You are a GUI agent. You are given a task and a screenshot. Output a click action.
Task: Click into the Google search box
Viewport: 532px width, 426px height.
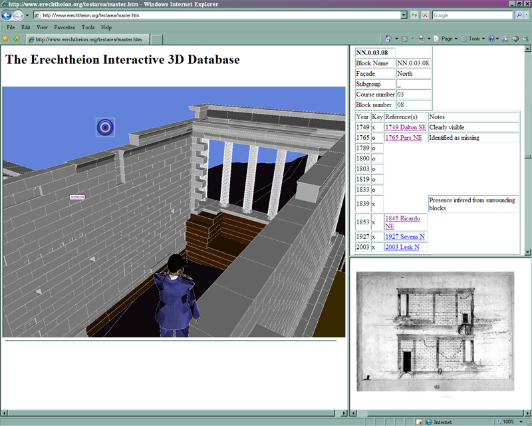click(472, 15)
